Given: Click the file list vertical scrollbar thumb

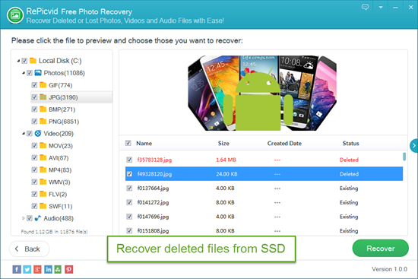Looking at the screenshot, I should (x=404, y=157).
